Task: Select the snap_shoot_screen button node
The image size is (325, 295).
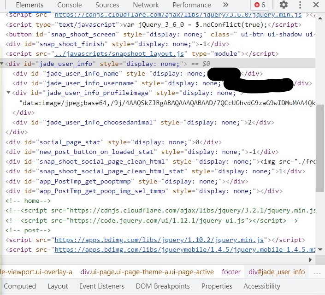Action: tap(160, 34)
